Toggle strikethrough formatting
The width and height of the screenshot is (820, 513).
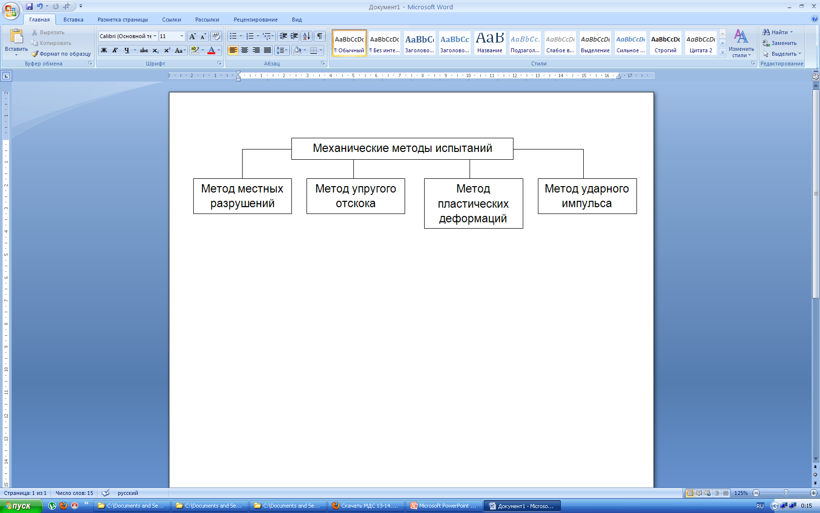[144, 50]
